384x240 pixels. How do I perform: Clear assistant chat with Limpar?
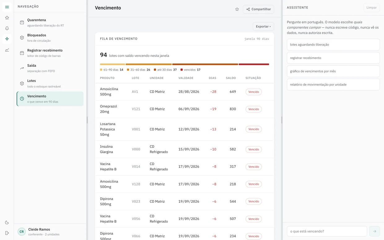(x=371, y=7)
